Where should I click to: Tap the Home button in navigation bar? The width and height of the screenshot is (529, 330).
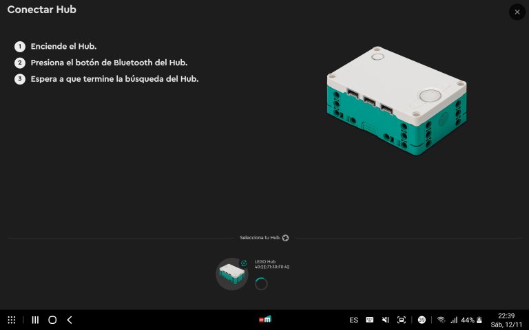pos(52,320)
